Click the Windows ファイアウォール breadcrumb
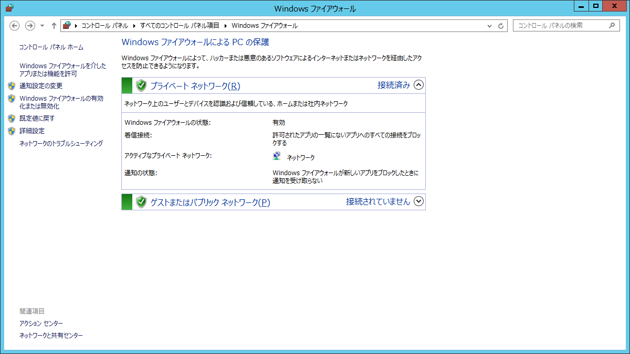Viewport: 630px width, 354px height. [x=265, y=25]
